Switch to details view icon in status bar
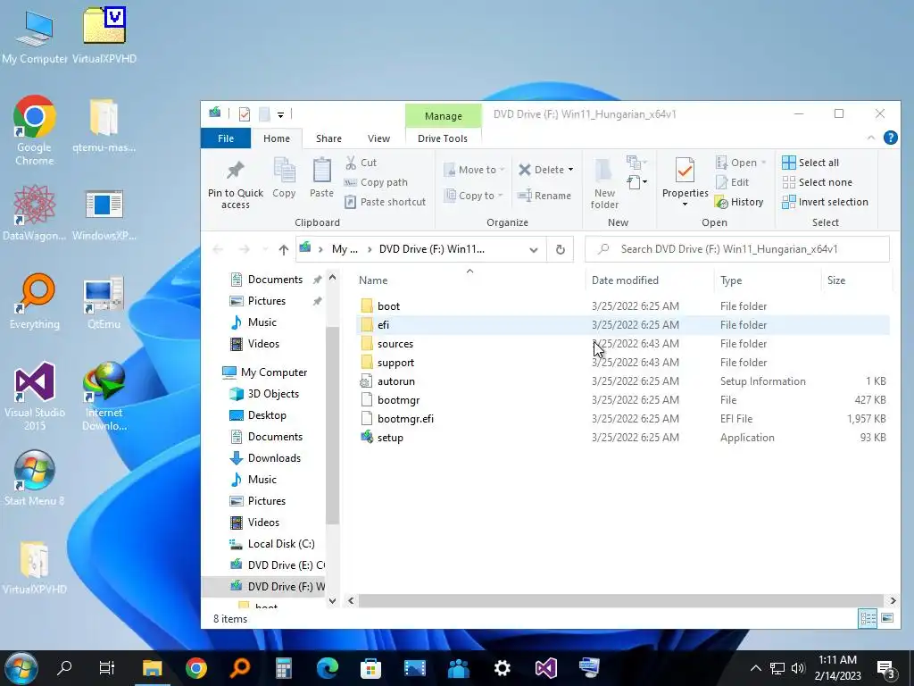914x686 pixels. 868,618
